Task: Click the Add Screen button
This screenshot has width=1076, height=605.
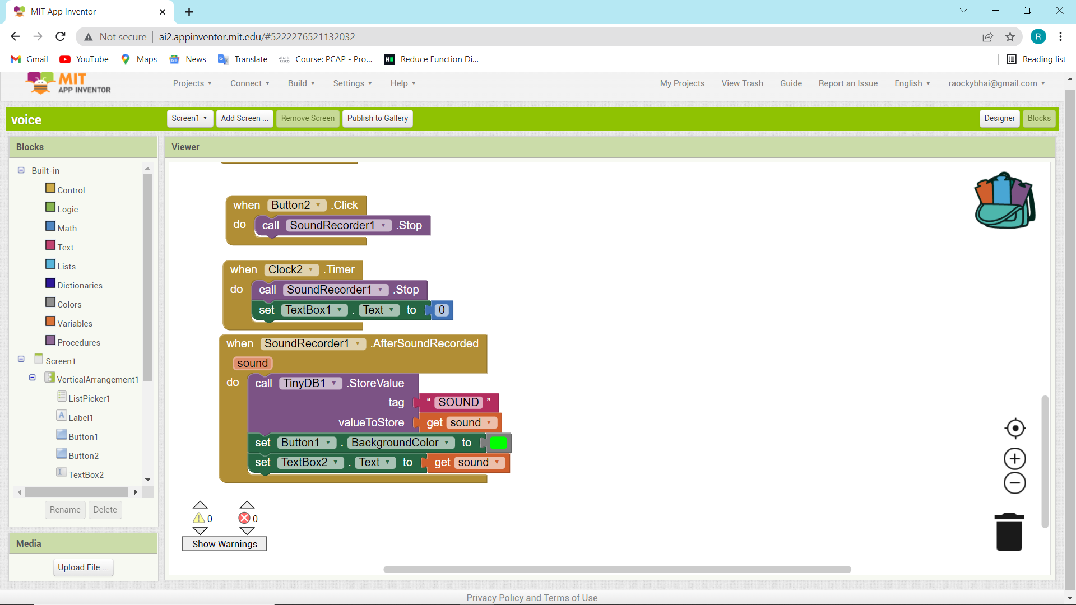Action: click(244, 118)
